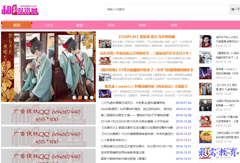240x163 pixels.
Task: Open article 人人都是游戏制作人
Action: click(x=114, y=140)
